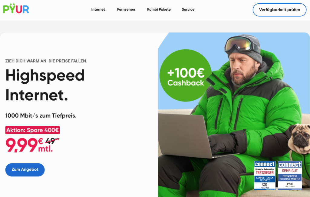
Task: Click the ski goggles on the man
Action: coord(240,45)
